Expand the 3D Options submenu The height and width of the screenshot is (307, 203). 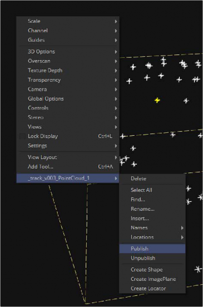coord(68,52)
